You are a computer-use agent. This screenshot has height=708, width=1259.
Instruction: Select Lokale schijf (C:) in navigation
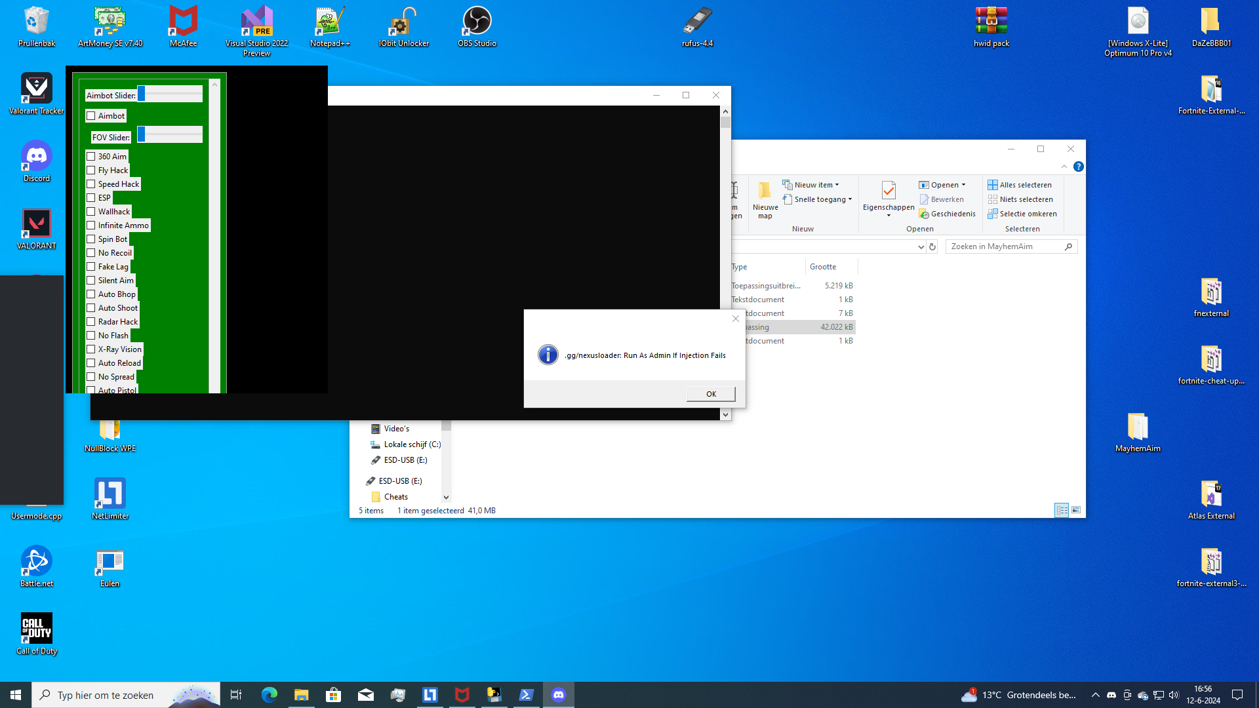(x=412, y=444)
